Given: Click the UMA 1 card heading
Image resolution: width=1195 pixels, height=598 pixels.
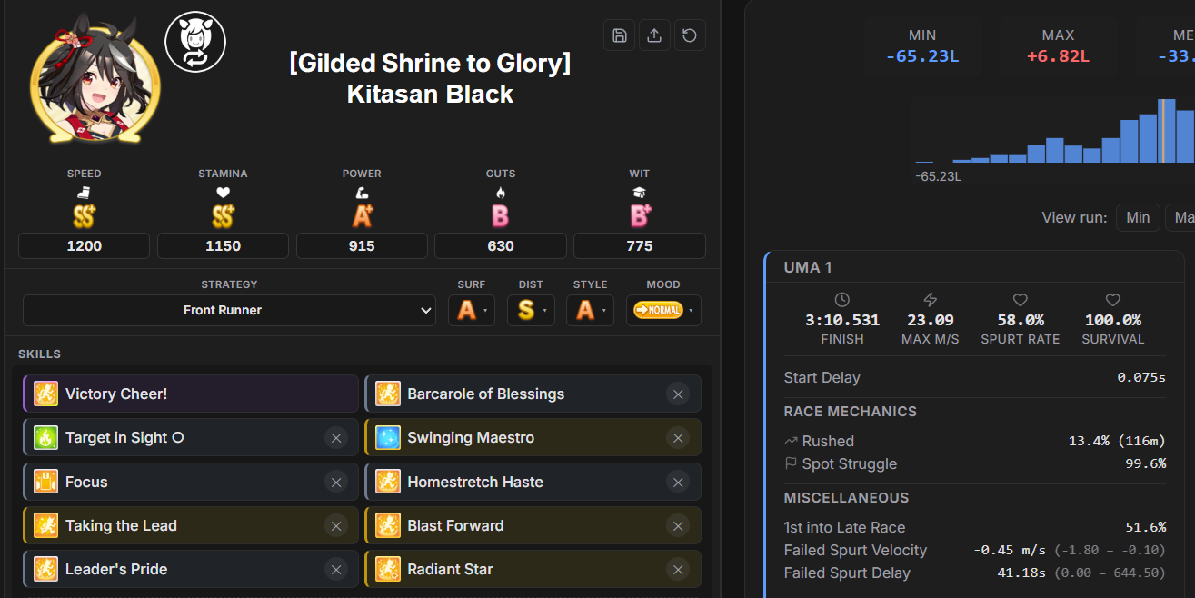Looking at the screenshot, I should (x=808, y=267).
